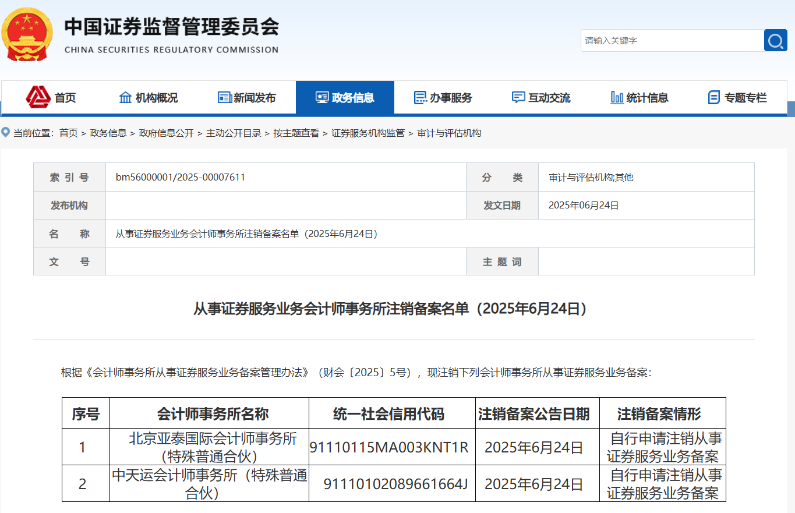This screenshot has width=795, height=513.
Task: Click the red CSRC logo icon beside 首页
Action: click(38, 97)
